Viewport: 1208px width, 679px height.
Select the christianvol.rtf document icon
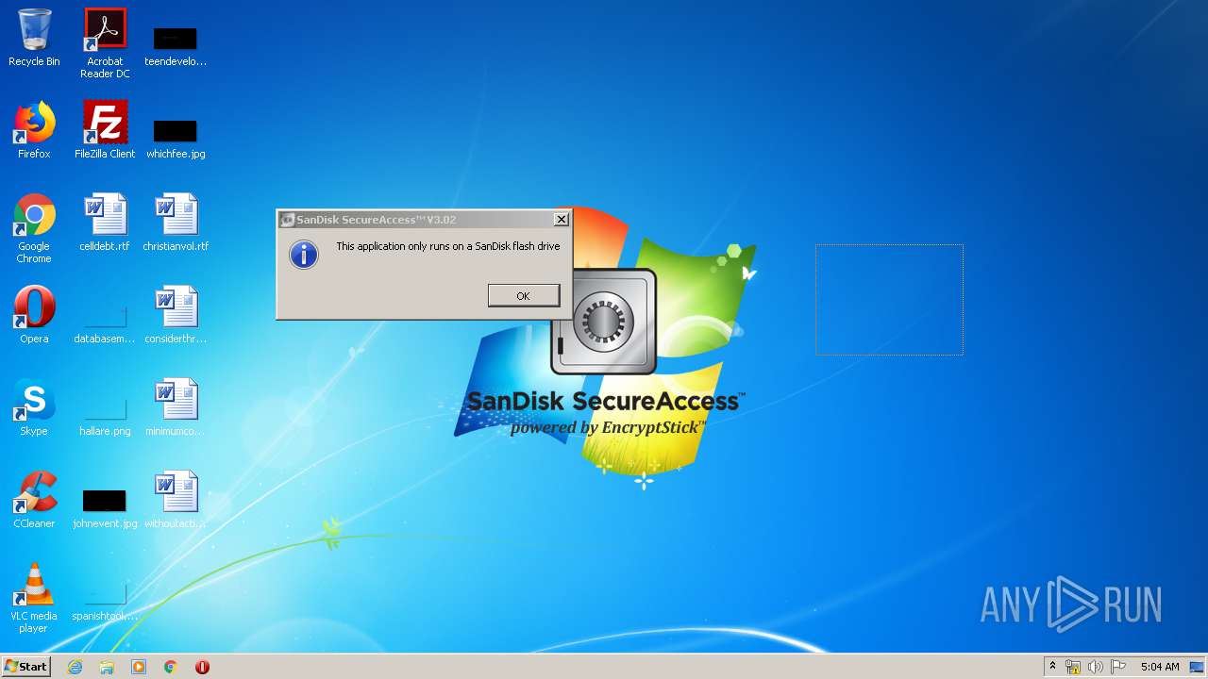click(x=176, y=223)
